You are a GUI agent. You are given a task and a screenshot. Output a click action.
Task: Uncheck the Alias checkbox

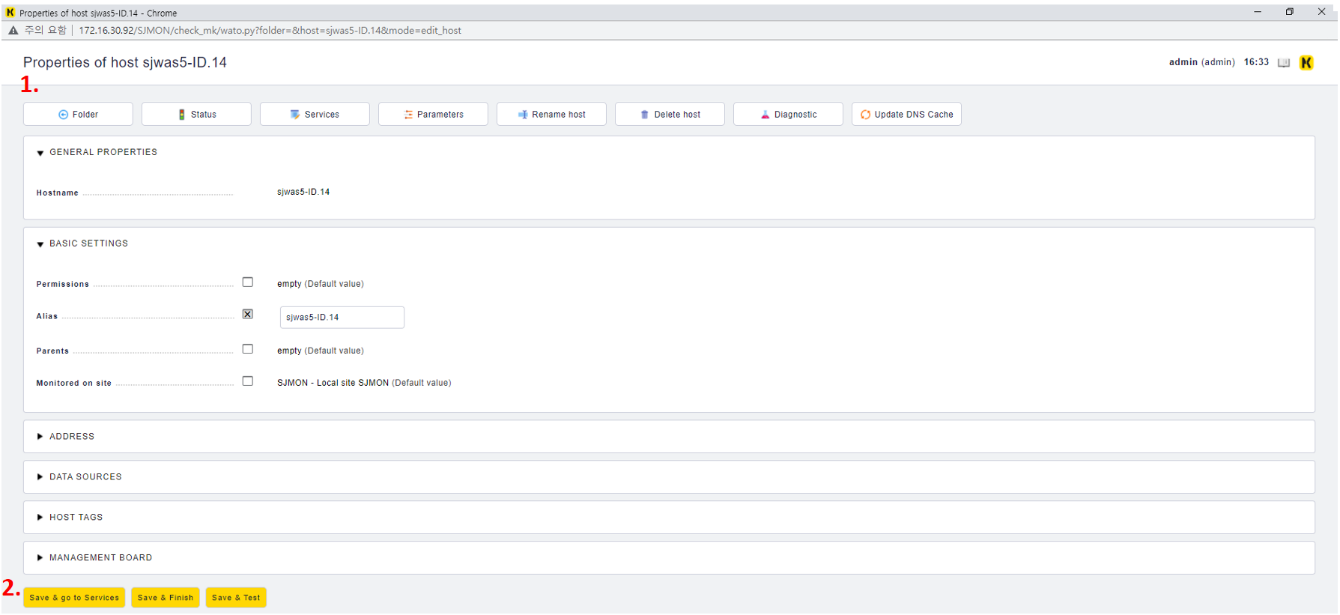click(x=248, y=315)
